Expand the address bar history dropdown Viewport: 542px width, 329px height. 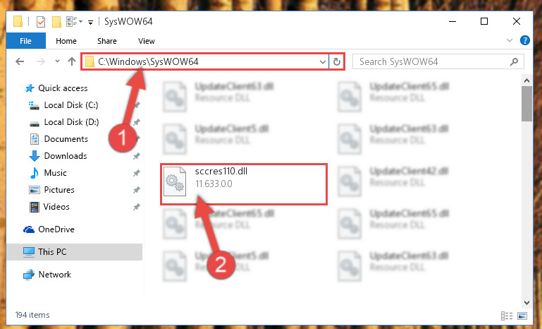pos(323,62)
